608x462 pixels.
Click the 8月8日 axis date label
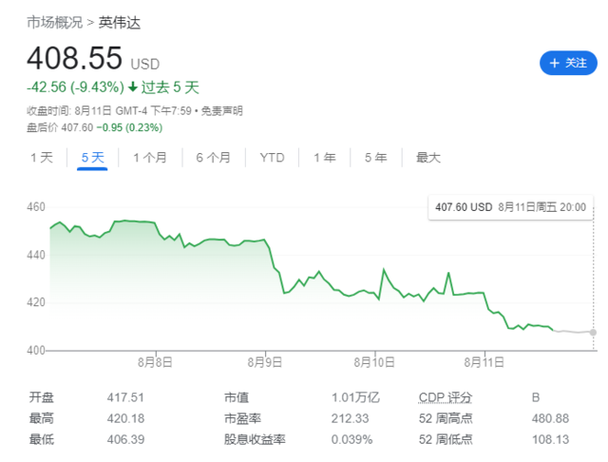pyautogui.click(x=155, y=362)
